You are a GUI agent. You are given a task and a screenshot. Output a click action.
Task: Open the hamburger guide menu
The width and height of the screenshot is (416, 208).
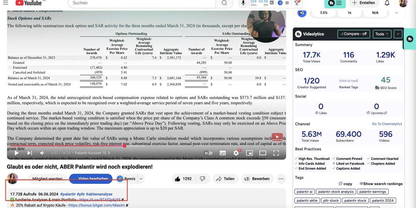6,3
